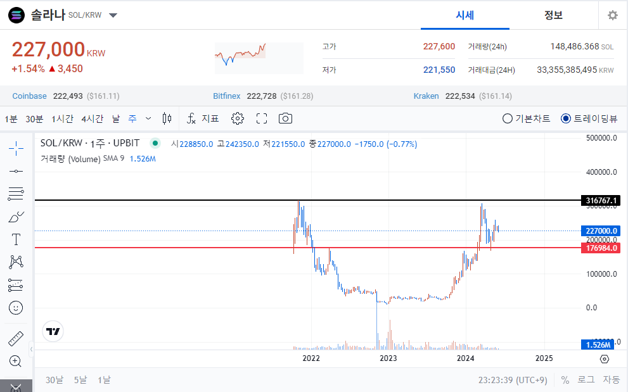628x392 pixels.
Task: Open the forecast and measurement tools
Action: click(x=16, y=285)
